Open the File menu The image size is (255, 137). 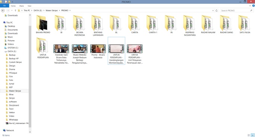4,6
